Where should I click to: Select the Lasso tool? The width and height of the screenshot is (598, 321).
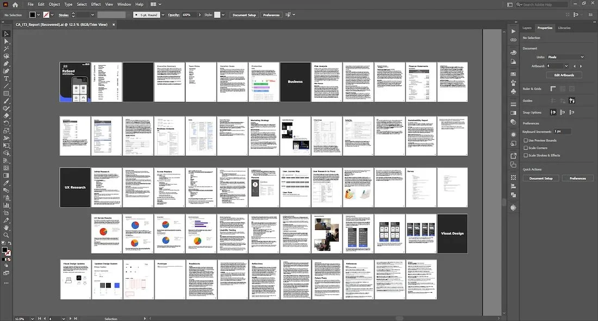point(6,56)
